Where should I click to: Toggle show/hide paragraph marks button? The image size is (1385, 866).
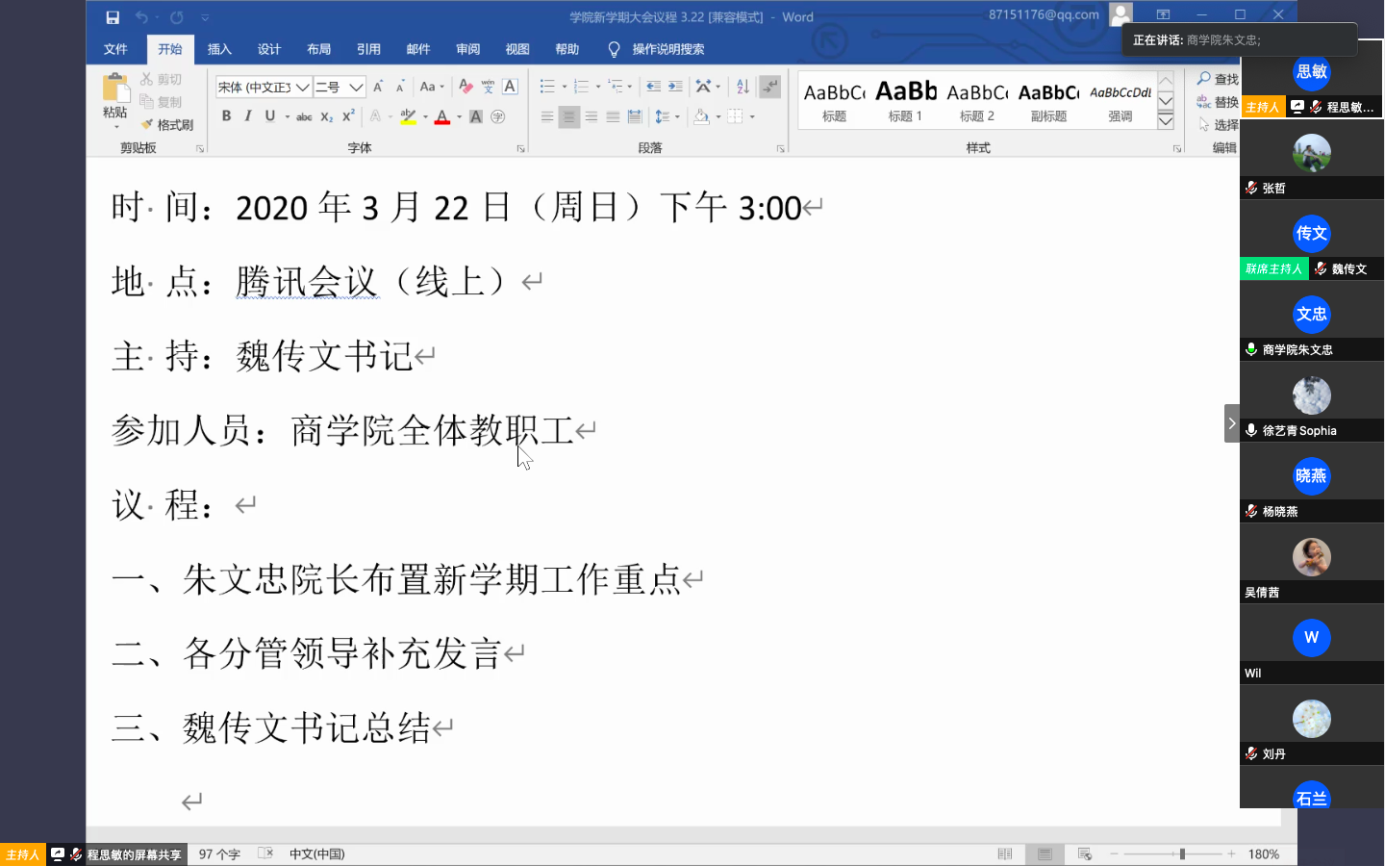tap(769, 87)
